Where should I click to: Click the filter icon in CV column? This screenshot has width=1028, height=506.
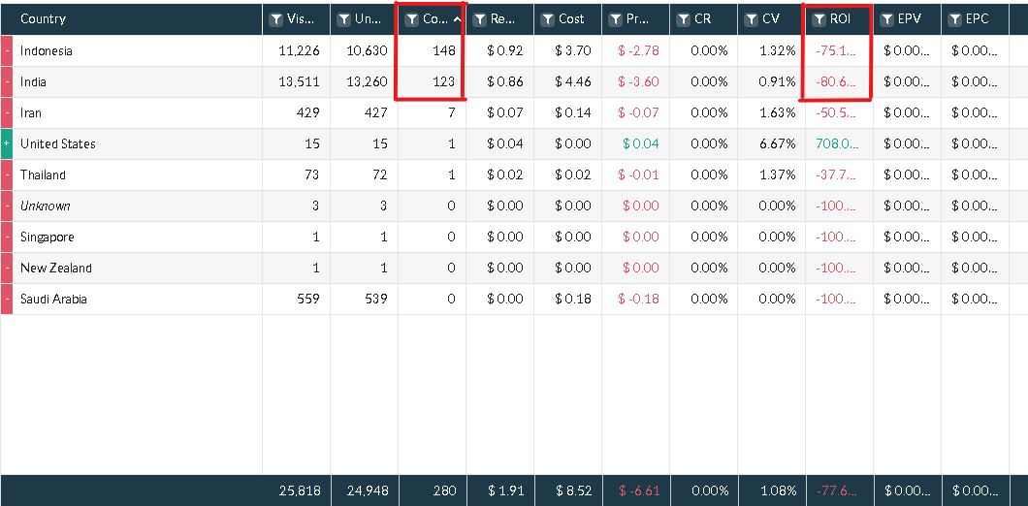click(x=752, y=19)
